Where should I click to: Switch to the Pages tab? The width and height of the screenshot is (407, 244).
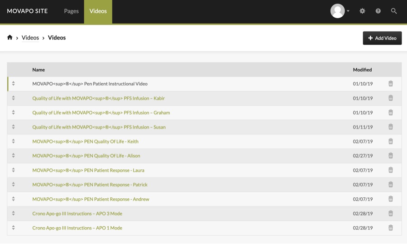click(x=71, y=11)
